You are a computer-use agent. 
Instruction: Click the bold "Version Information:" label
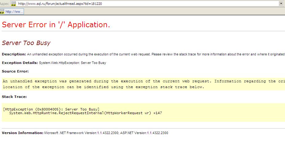pos(22,133)
